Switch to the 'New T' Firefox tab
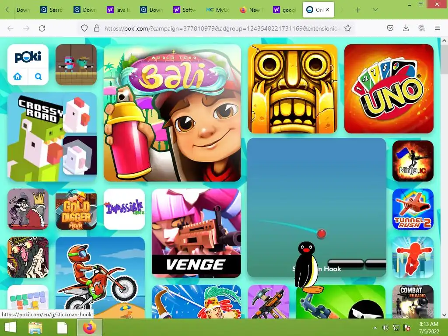 [252, 10]
